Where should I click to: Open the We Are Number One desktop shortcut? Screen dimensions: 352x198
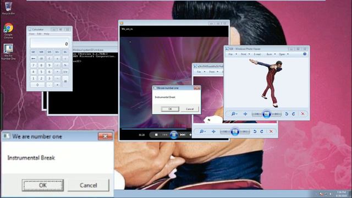8,52
